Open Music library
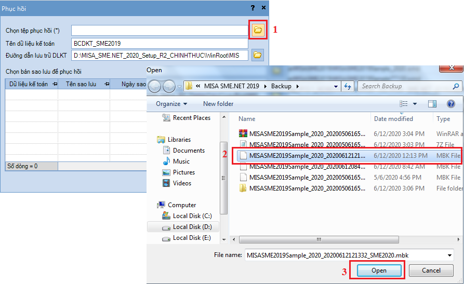Viewport: 464px width, 284px height. (x=181, y=161)
